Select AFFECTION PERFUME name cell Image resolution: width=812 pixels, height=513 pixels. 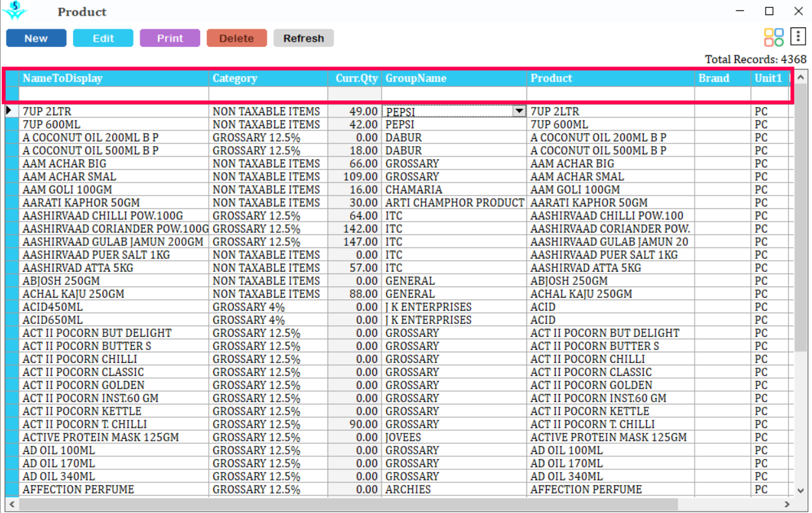point(113,490)
